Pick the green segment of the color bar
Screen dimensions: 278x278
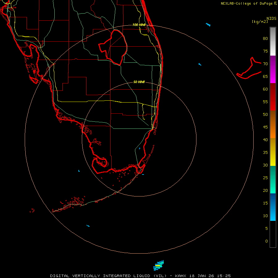tap(273, 179)
